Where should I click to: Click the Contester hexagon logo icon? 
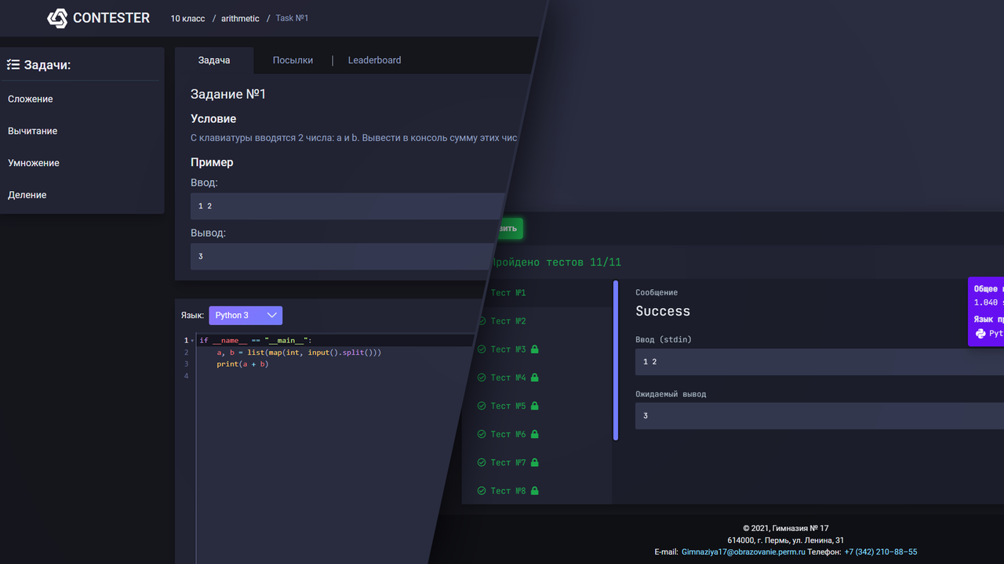57,18
